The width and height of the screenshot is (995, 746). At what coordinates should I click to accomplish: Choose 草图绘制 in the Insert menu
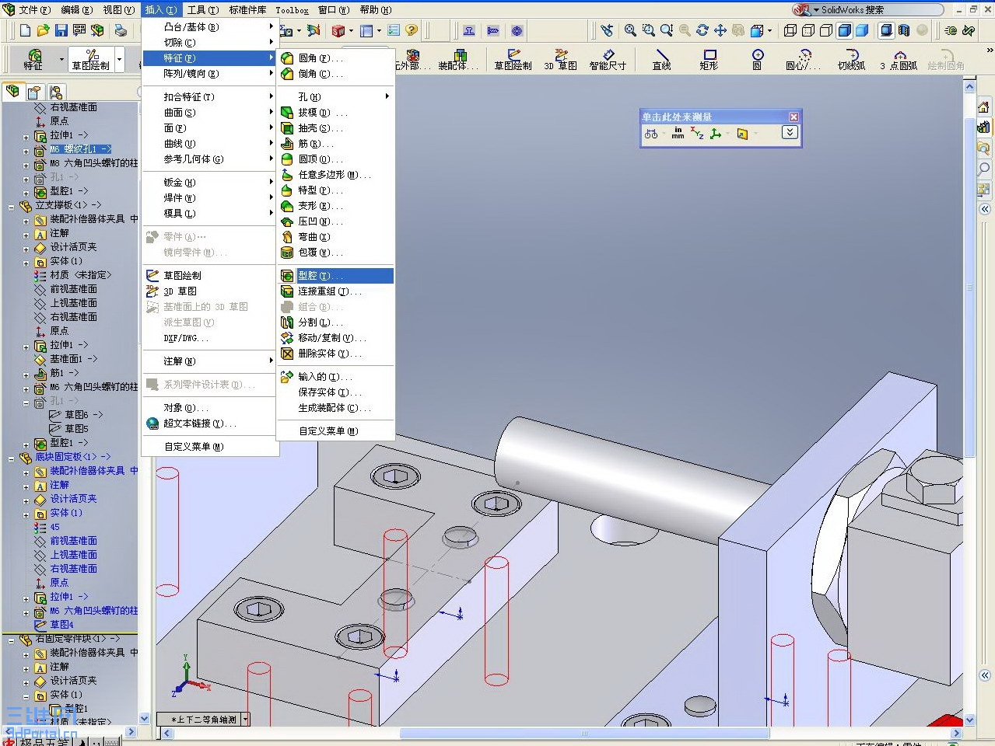[x=210, y=276]
